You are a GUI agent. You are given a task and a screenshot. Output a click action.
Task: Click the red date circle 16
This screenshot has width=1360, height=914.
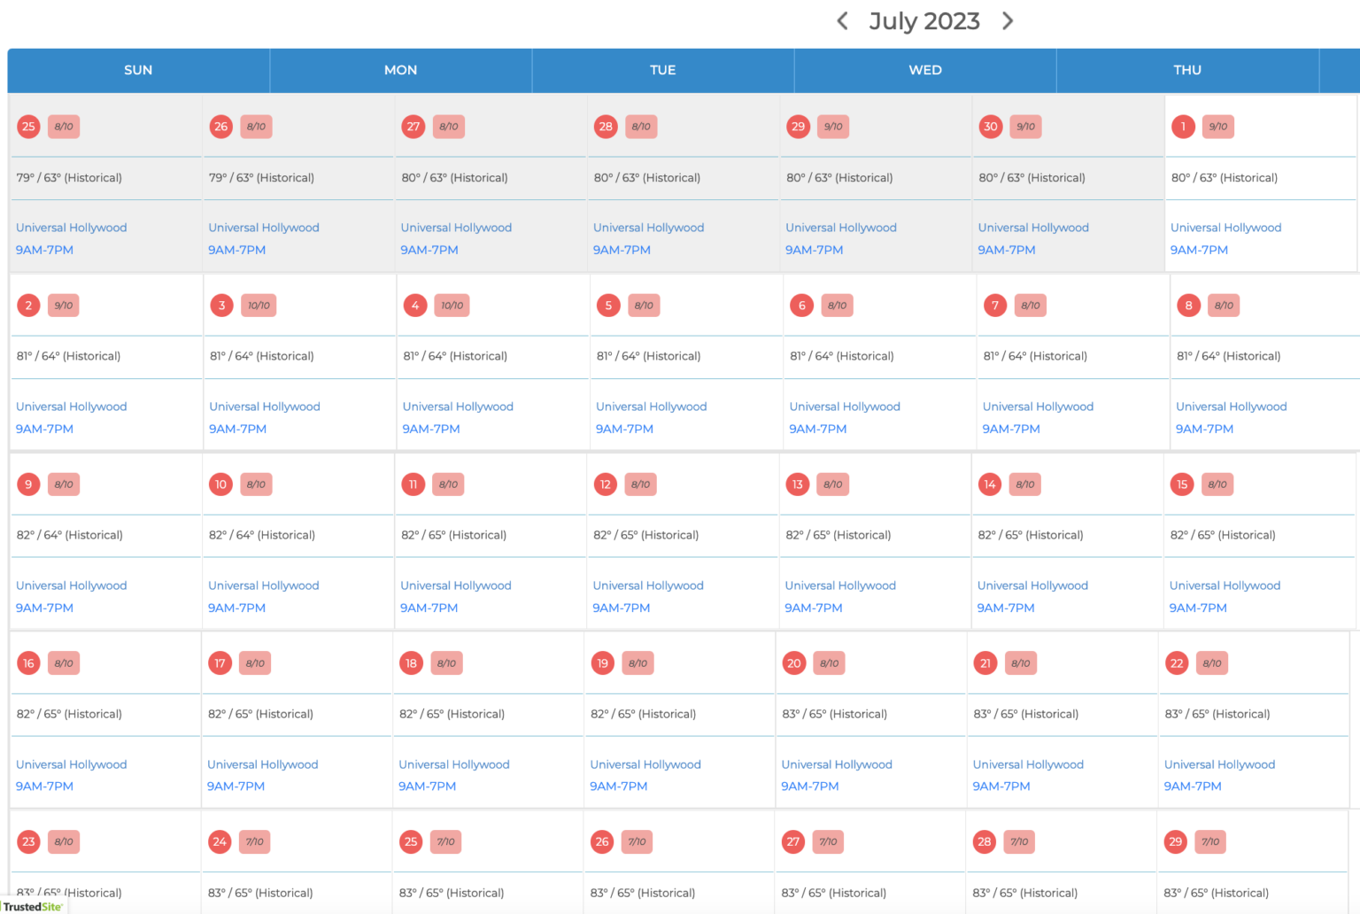point(28,663)
